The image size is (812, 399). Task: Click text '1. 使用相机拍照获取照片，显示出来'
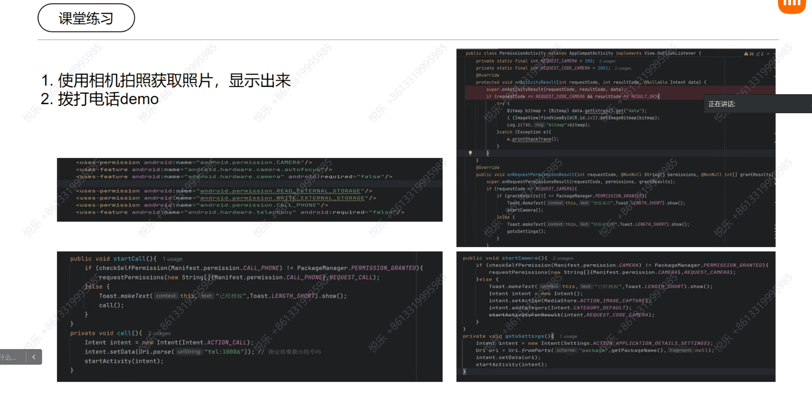(x=165, y=81)
